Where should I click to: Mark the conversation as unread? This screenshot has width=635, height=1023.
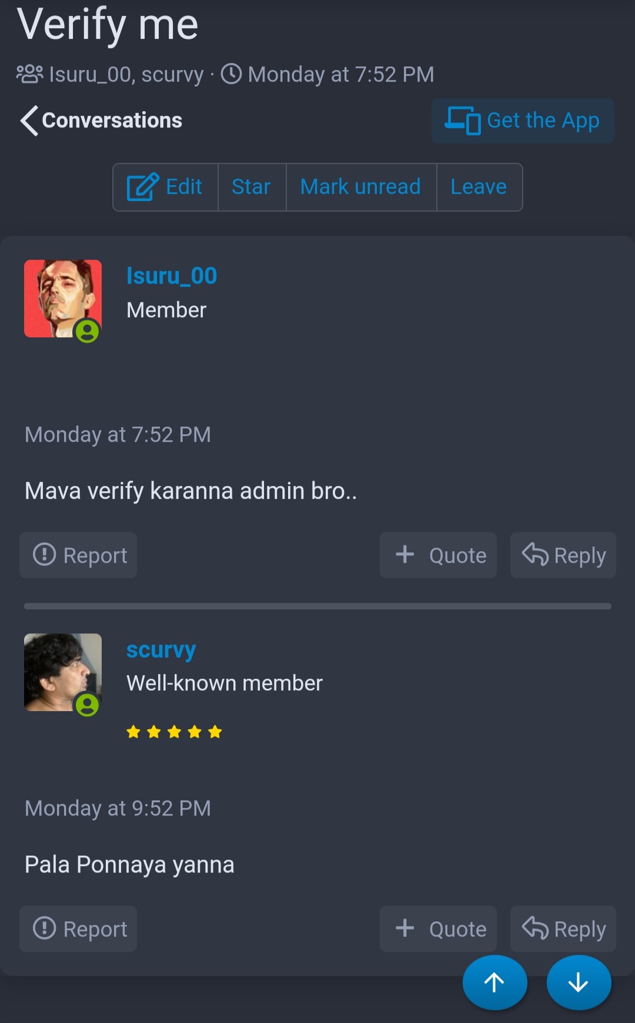pos(361,187)
